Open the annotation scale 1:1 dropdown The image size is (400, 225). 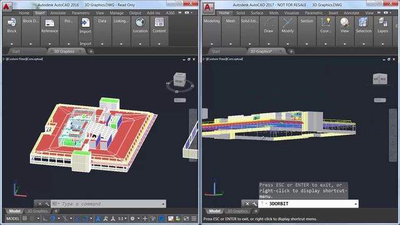point(122,219)
